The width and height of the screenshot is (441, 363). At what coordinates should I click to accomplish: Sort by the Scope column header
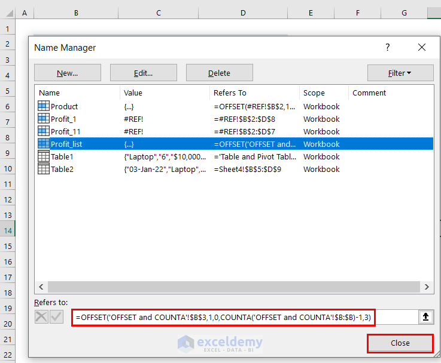pyautogui.click(x=324, y=93)
